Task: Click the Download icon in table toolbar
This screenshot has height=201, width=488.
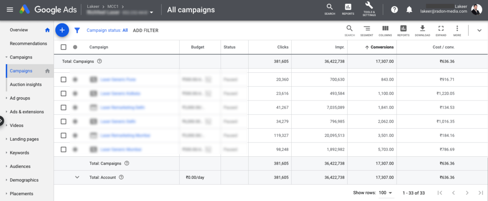Action: point(422,30)
